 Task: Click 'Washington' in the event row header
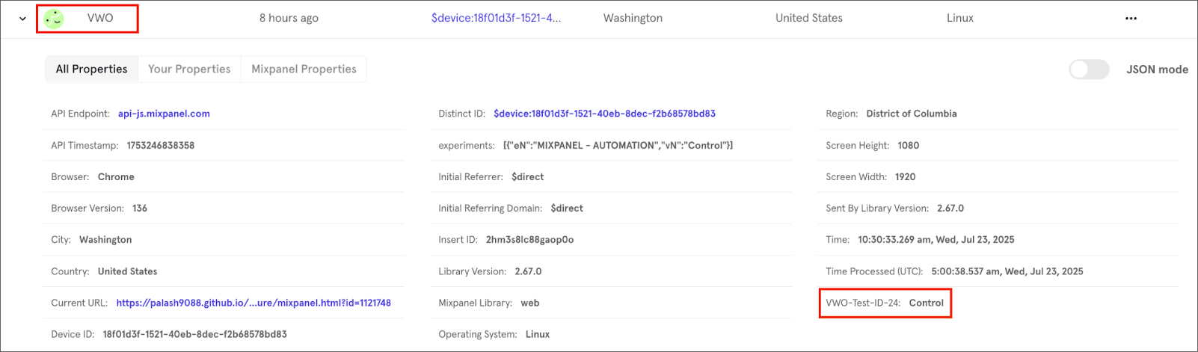633,18
